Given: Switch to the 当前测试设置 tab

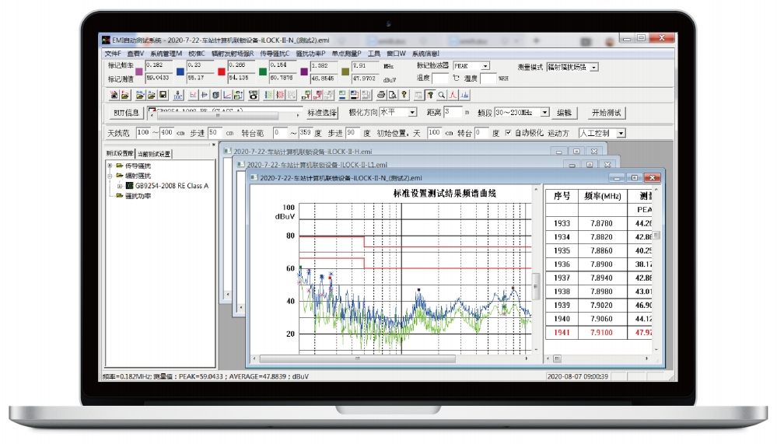Looking at the screenshot, I should [155, 154].
